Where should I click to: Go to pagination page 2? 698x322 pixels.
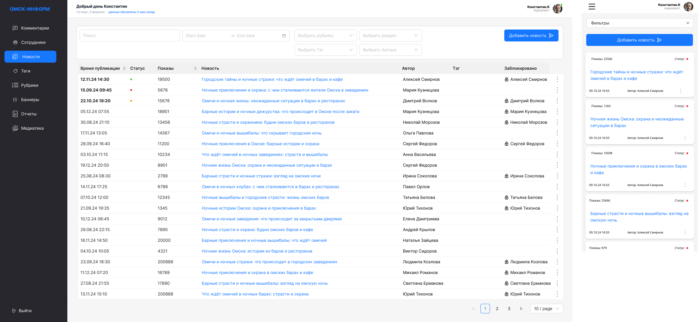(497, 309)
